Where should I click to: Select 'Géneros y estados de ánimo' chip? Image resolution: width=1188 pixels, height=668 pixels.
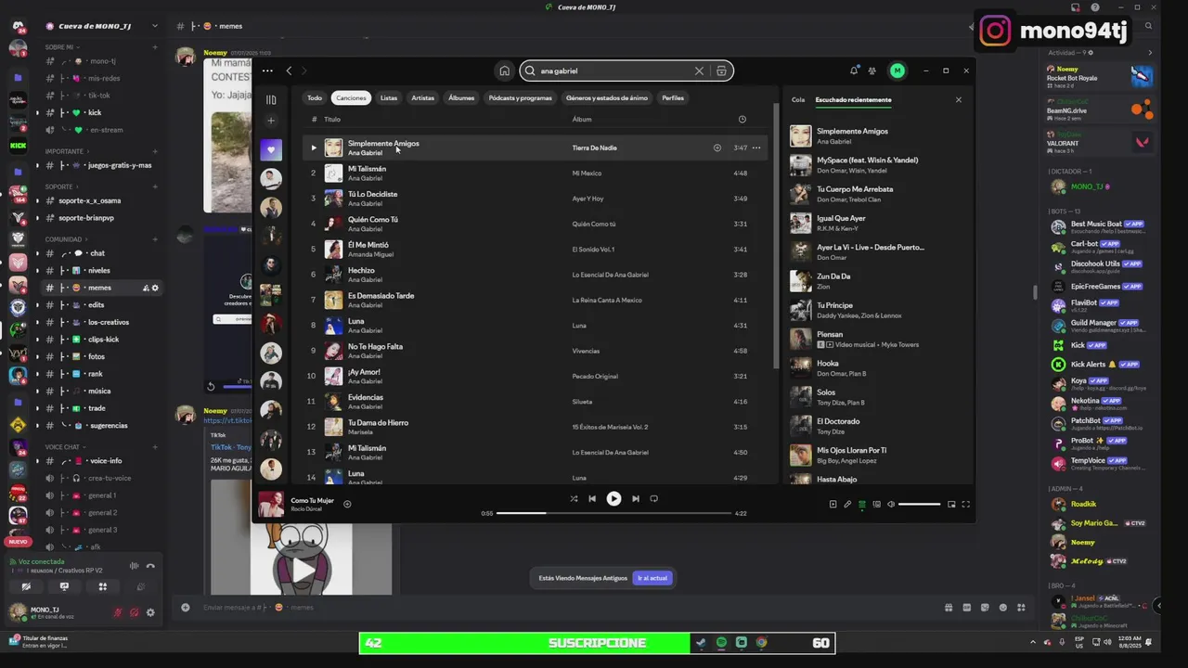(607, 97)
